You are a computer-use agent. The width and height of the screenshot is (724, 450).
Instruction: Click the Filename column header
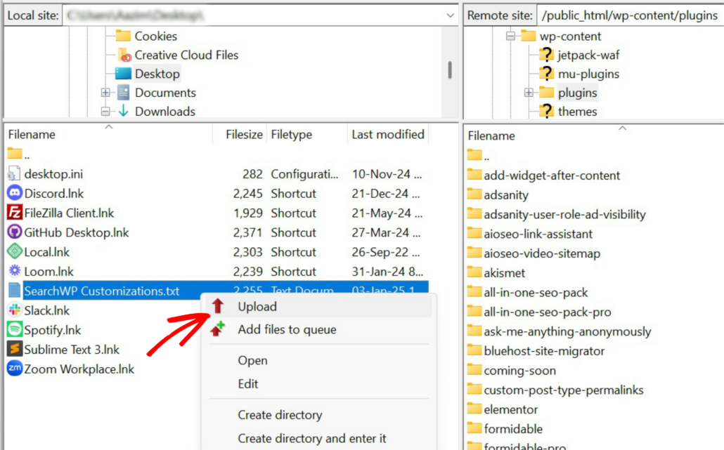[x=32, y=134]
